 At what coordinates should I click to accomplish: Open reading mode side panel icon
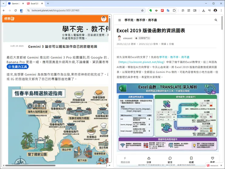(195, 10)
